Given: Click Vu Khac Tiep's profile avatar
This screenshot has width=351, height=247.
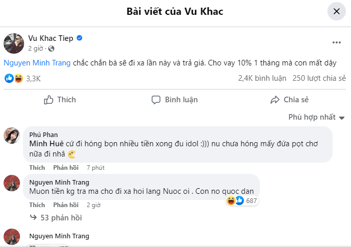Looking at the screenshot, I should coord(14,43).
